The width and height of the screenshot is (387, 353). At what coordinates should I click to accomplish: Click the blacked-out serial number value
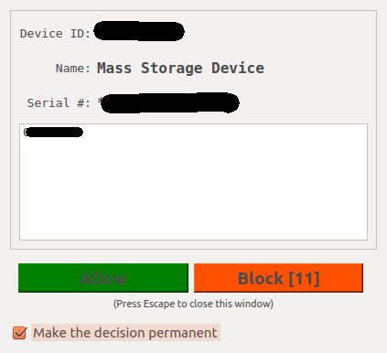tap(170, 102)
